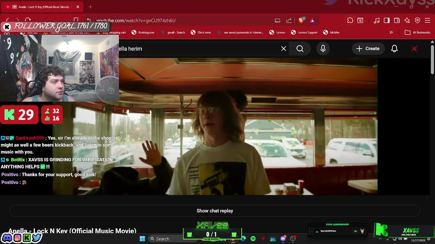Click the share page arrow icon
The width and height of the screenshot is (435, 244).
tap(289, 20)
